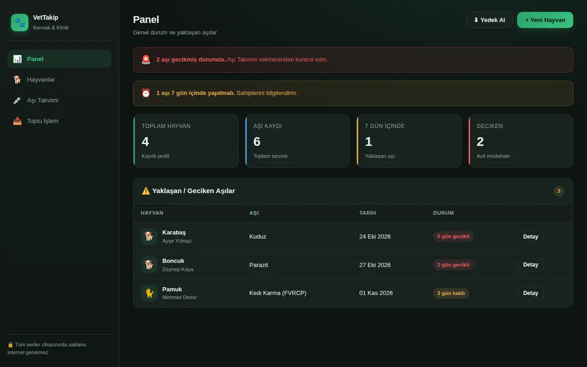Click Karabaş's dog avatar icon
The width and height of the screenshot is (587, 367).
pos(149,236)
